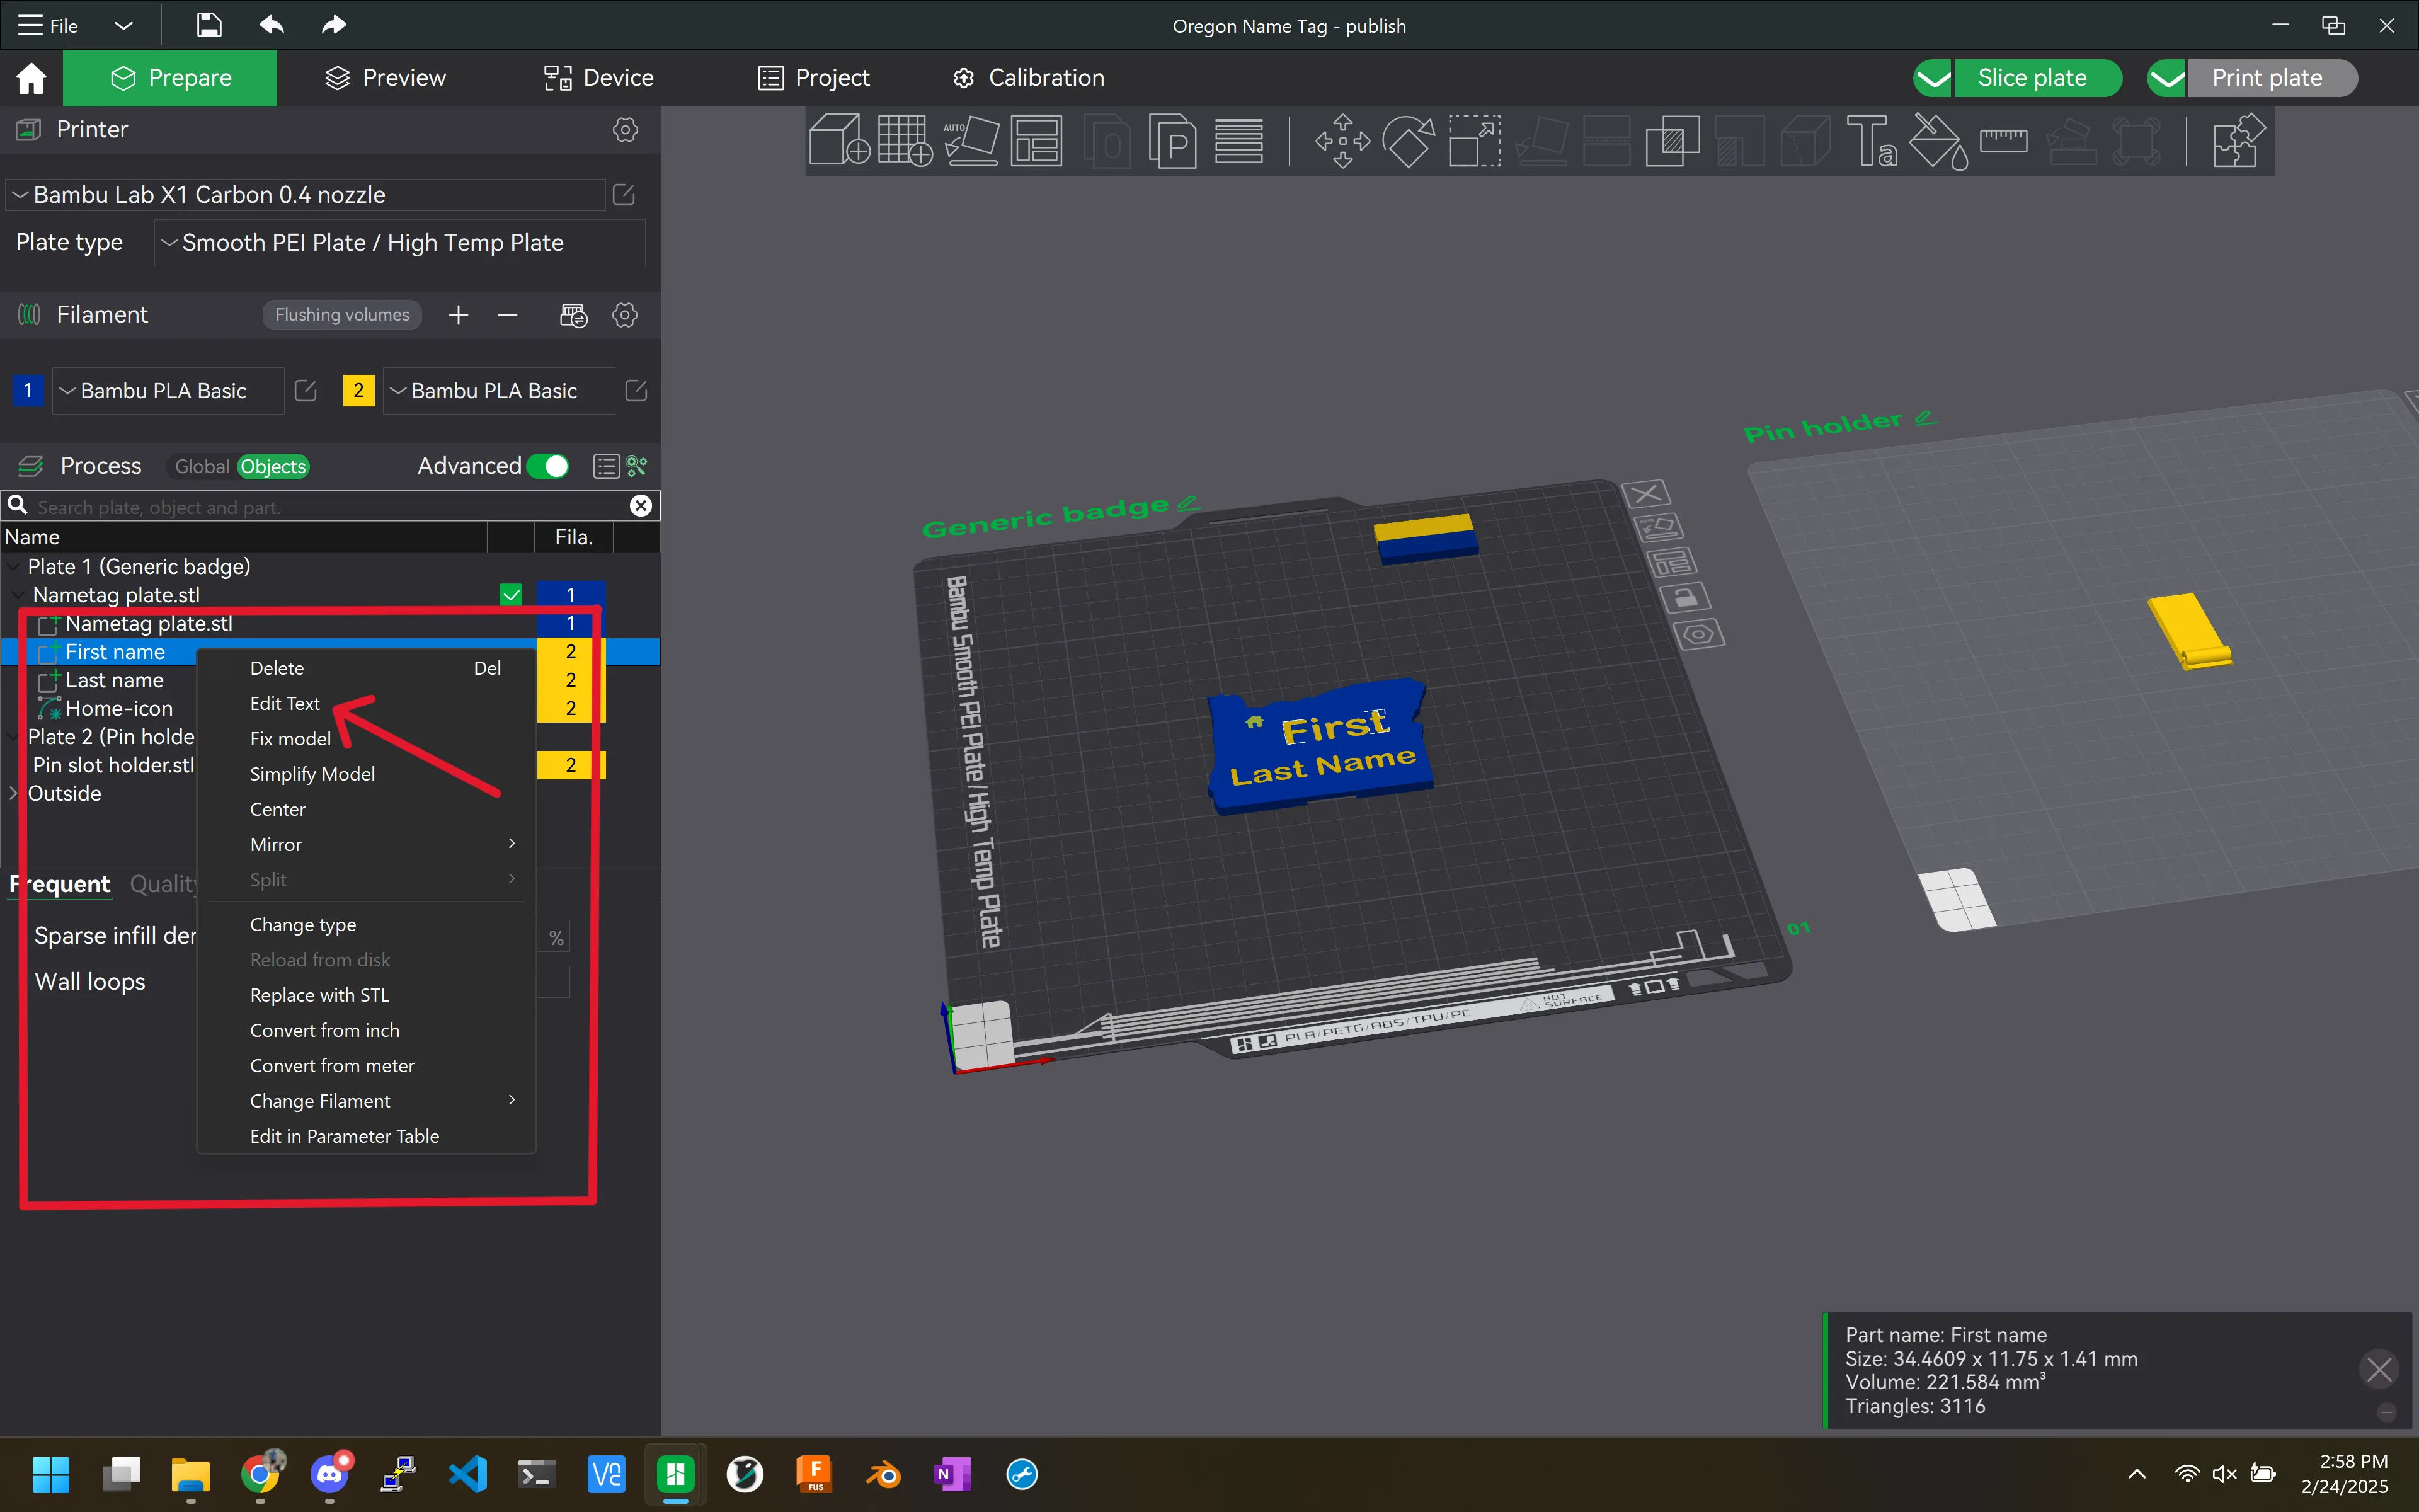
Task: Switch process scope to Global
Action: tap(202, 467)
